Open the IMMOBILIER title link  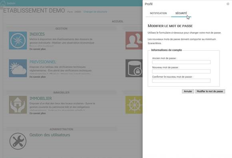click(x=40, y=98)
